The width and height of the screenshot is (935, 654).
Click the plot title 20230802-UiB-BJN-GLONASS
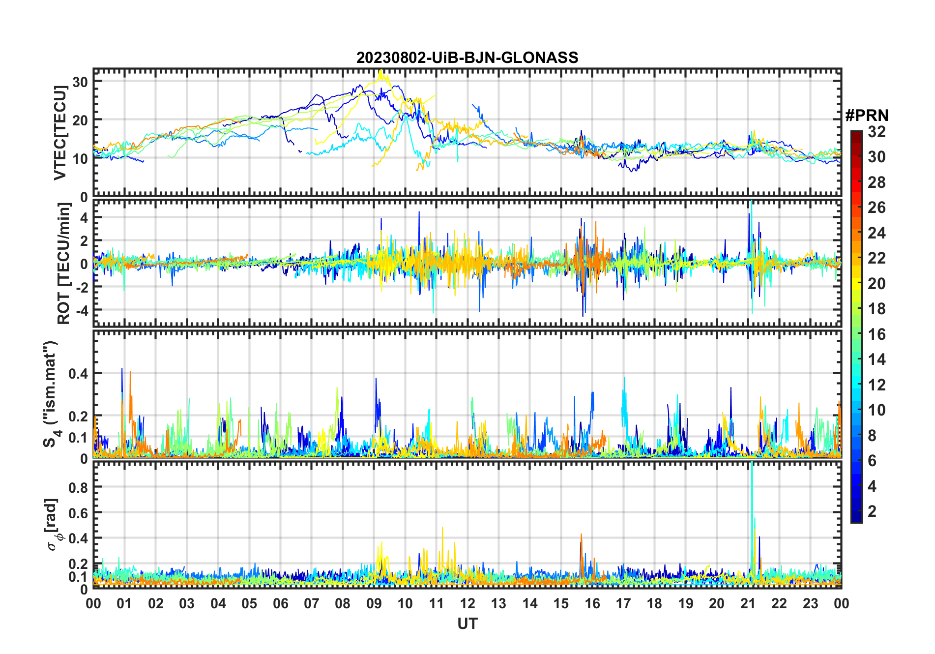[x=467, y=58]
